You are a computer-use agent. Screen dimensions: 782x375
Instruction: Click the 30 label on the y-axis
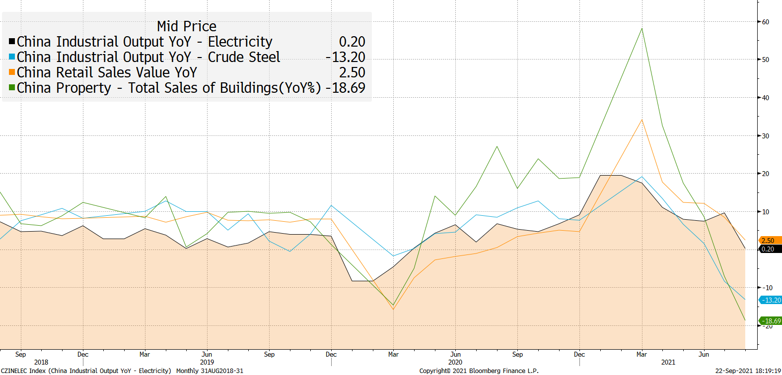(x=766, y=136)
